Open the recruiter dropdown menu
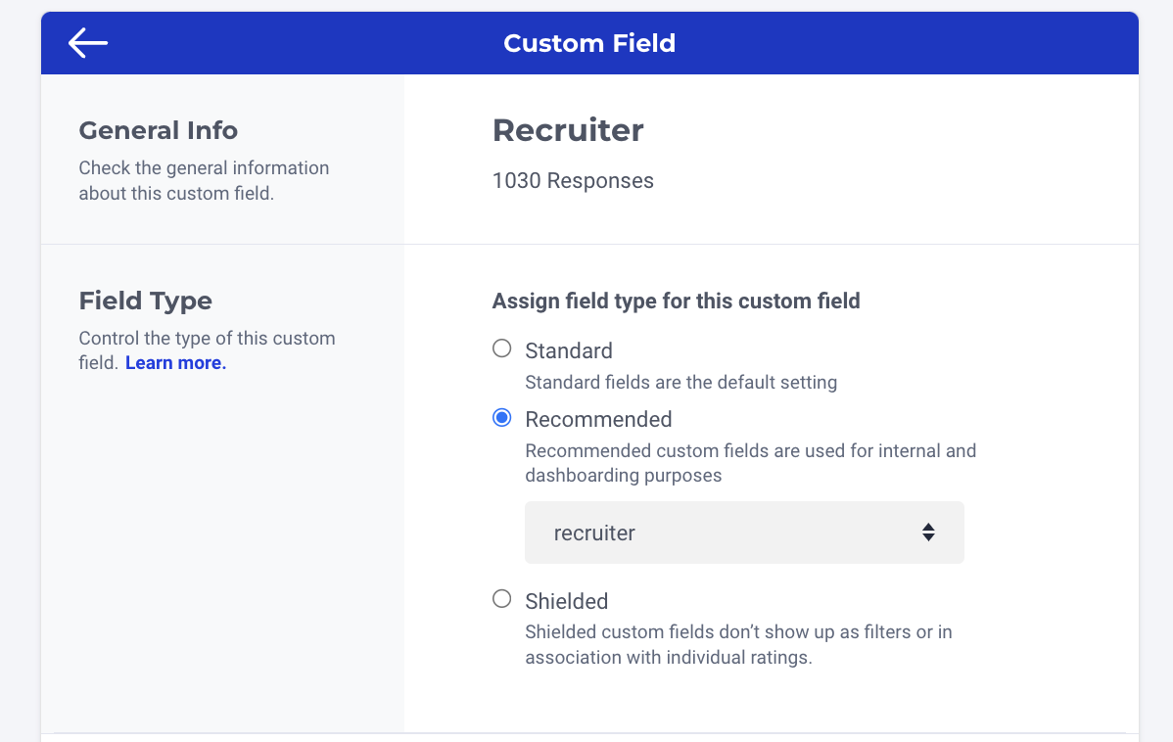 click(x=744, y=533)
